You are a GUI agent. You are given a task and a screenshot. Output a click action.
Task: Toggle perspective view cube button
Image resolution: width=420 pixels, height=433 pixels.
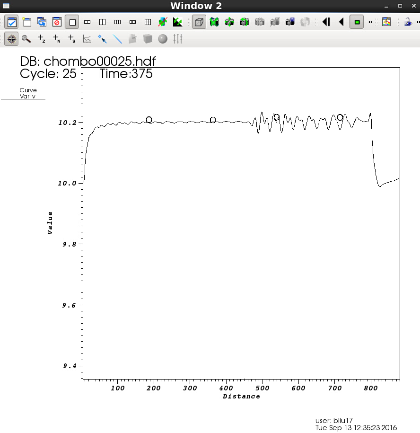coord(199,22)
